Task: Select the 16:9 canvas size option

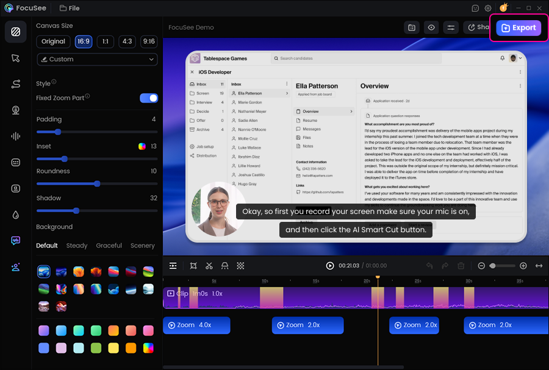Action: 84,41
